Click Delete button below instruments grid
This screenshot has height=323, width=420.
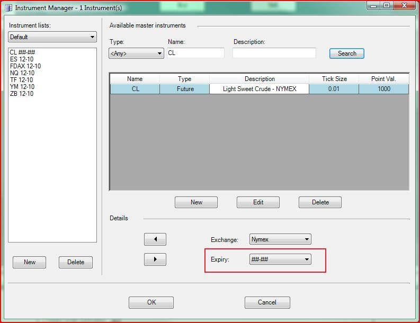coord(320,202)
